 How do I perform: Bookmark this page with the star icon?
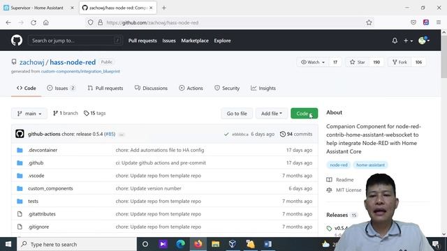369,22
